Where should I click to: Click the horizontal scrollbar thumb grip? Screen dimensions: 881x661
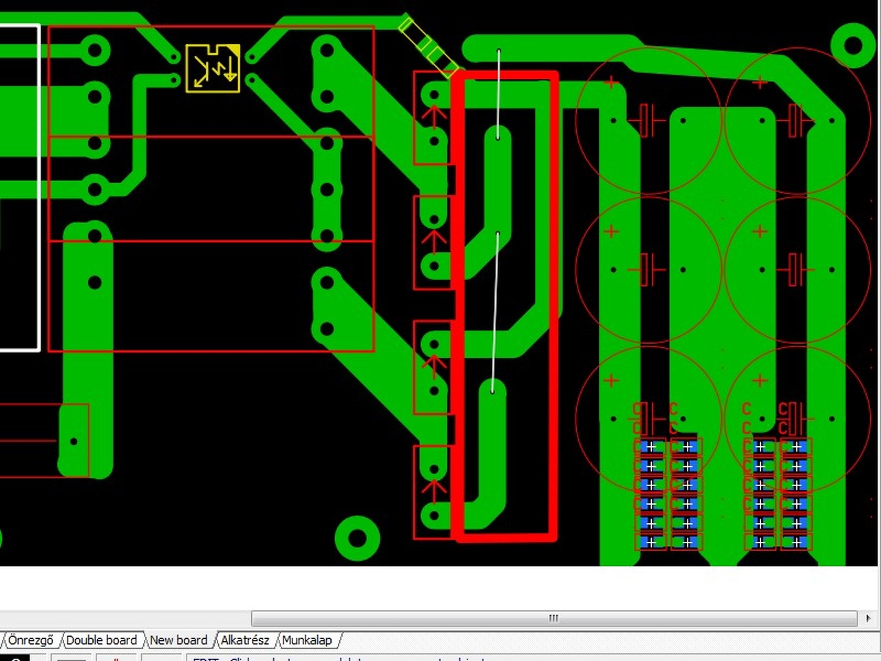554,618
